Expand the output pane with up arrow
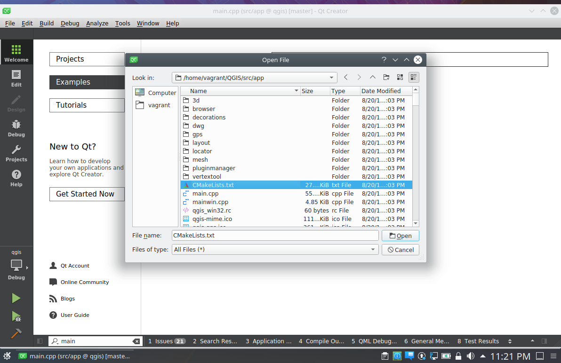Viewport: 561px width, 363px height. click(532, 341)
